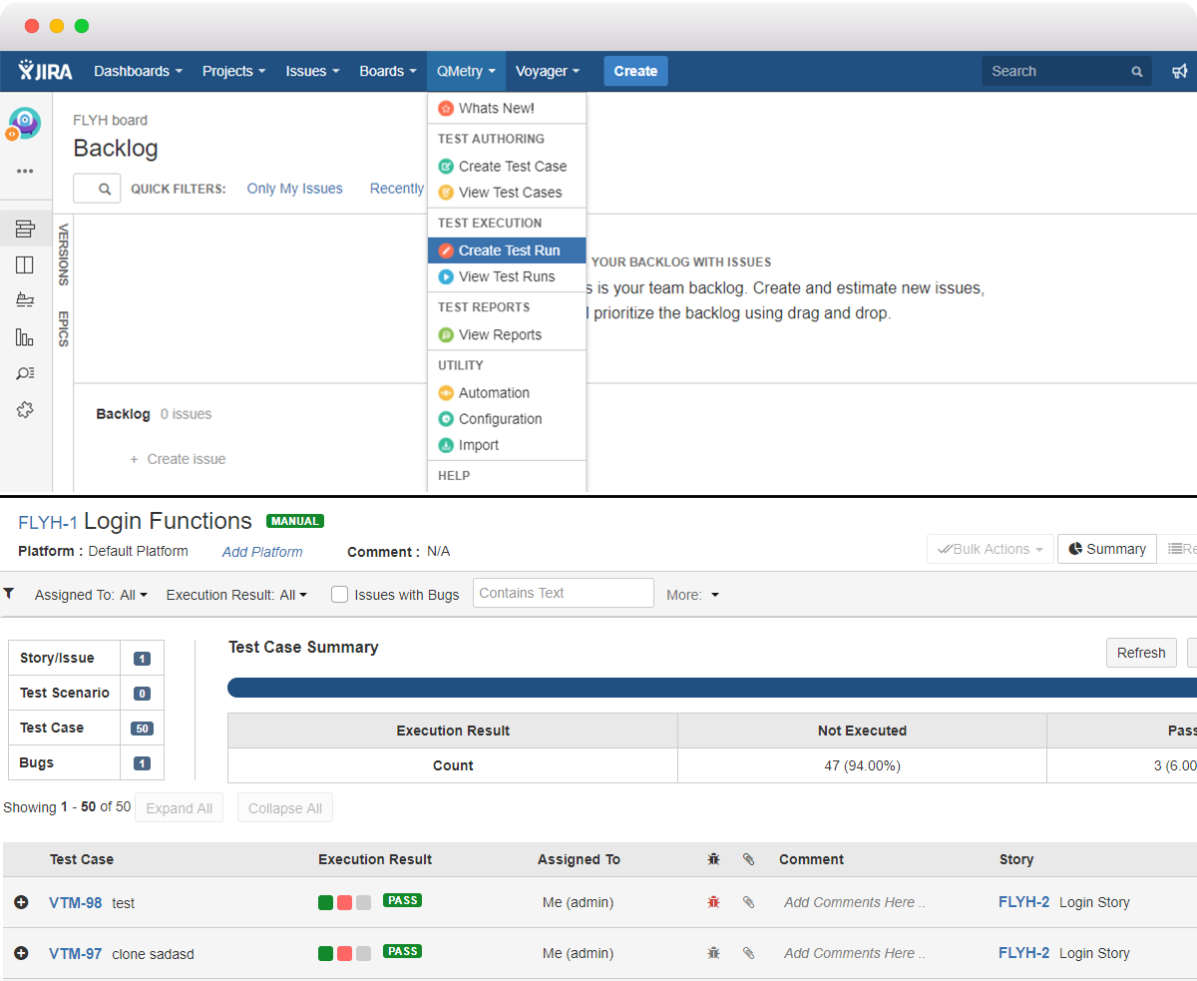Click the attachment paperclip for VTM-98
This screenshot has width=1197, height=981.
pos(748,902)
